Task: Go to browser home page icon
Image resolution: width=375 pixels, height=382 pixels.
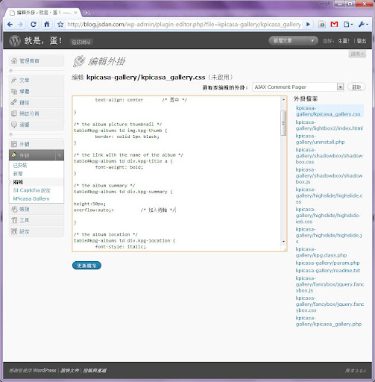Action: [x=46, y=24]
